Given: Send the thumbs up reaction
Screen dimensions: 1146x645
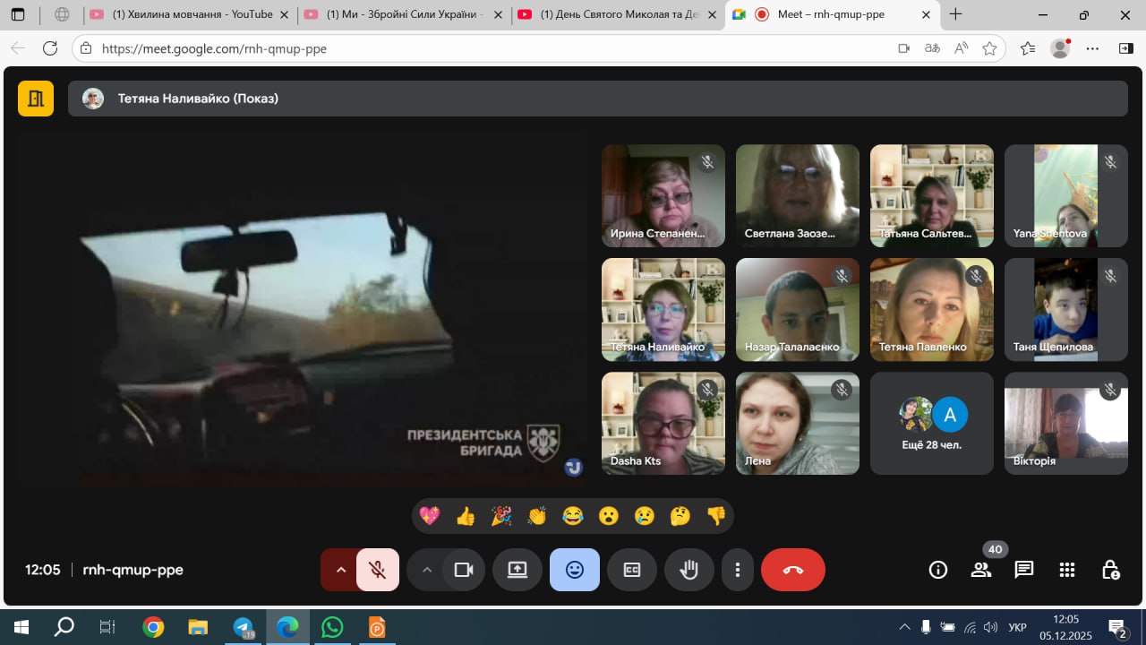Looking at the screenshot, I should point(466,516).
